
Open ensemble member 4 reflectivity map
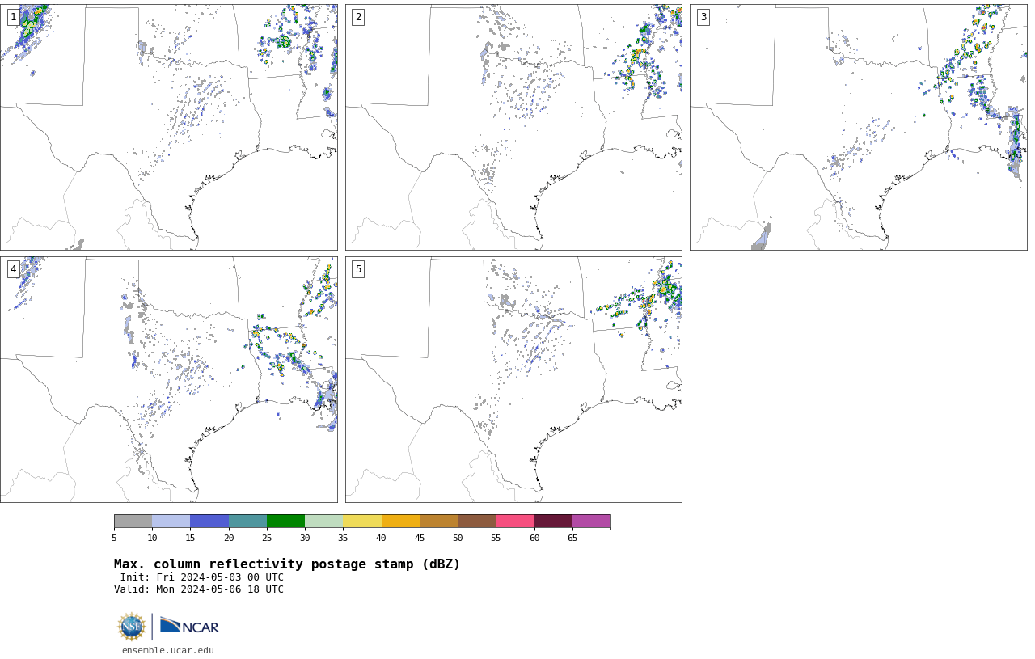coord(168,379)
